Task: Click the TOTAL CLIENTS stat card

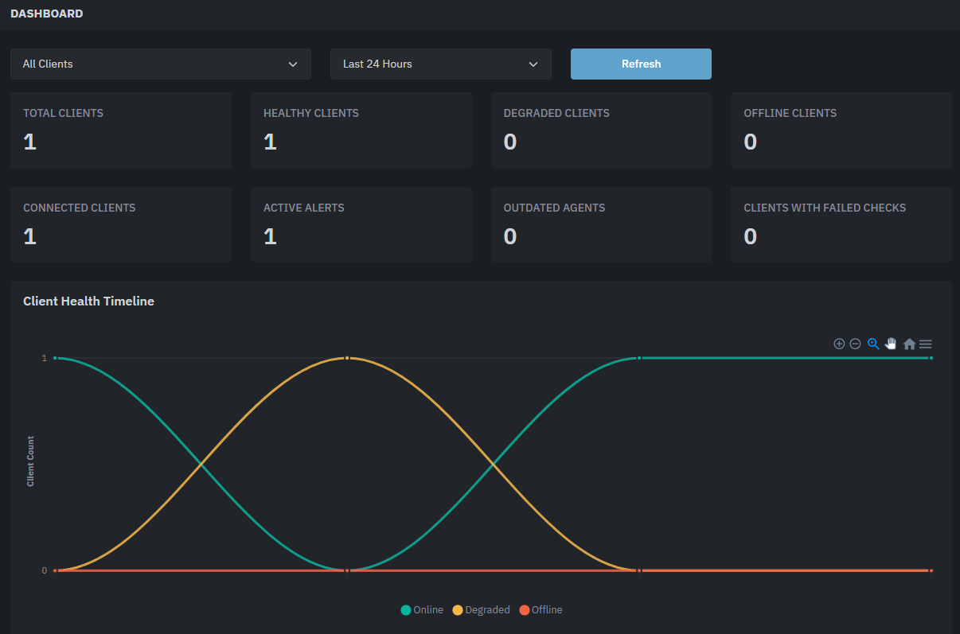Action: 120,130
